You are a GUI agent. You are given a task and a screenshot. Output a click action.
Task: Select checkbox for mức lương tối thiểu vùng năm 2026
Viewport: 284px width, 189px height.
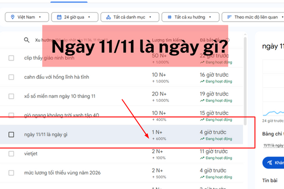11,173
